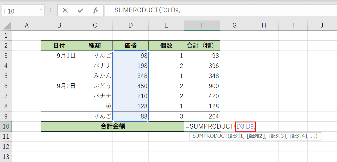Select column J header
The height and width of the screenshot is (162, 337).
(322, 25)
